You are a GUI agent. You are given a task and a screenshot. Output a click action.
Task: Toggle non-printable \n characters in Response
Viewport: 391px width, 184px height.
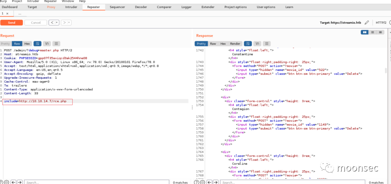[257, 44]
